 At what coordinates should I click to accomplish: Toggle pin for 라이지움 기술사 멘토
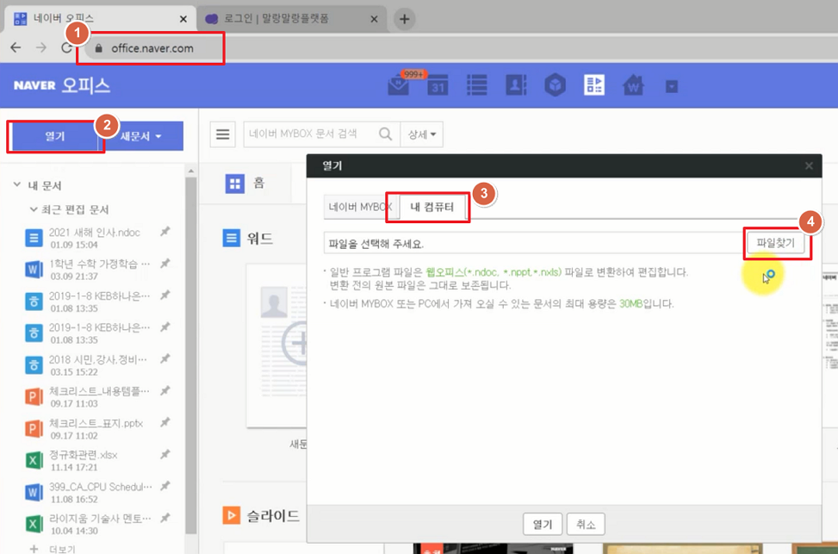tap(165, 518)
